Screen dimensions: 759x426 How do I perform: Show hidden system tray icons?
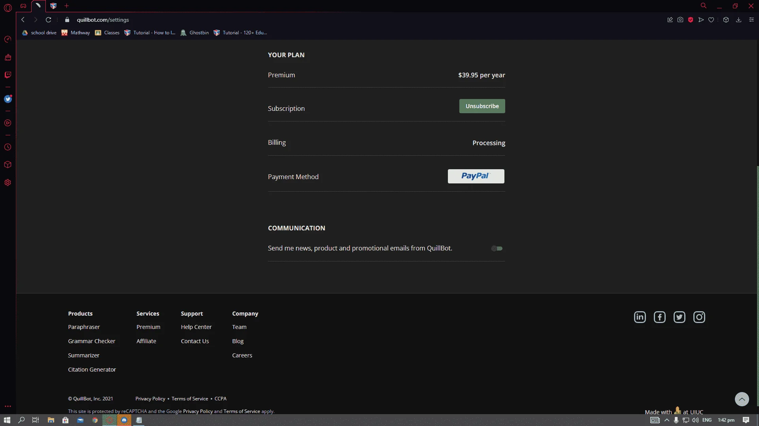(667, 420)
